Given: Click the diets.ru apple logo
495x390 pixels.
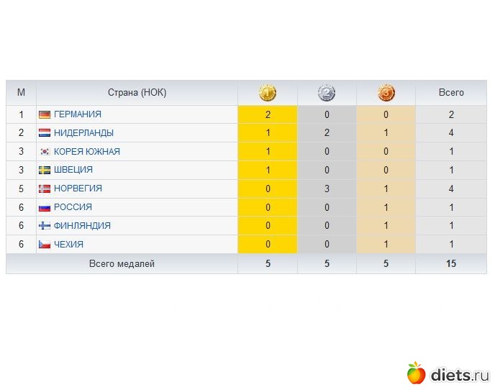Looking at the screenshot, I should point(416,373).
